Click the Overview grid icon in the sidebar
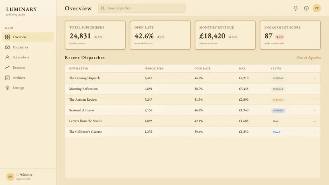The image size is (329, 185). (7, 37)
